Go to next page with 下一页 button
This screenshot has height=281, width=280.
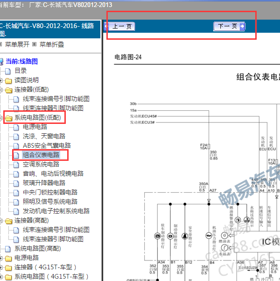click(229, 27)
